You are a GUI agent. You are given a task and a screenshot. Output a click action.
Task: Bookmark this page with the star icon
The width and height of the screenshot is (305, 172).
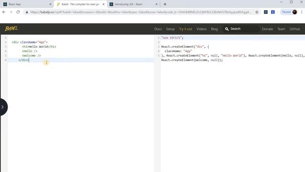pyautogui.click(x=257, y=12)
